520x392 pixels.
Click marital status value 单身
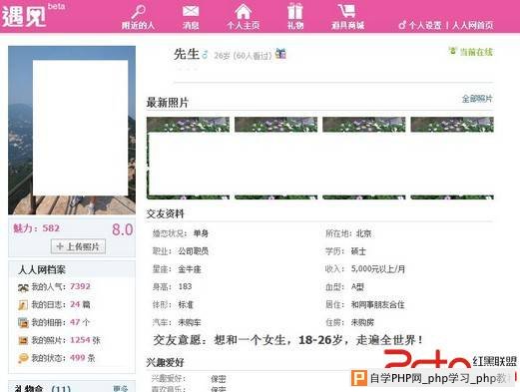tap(201, 233)
